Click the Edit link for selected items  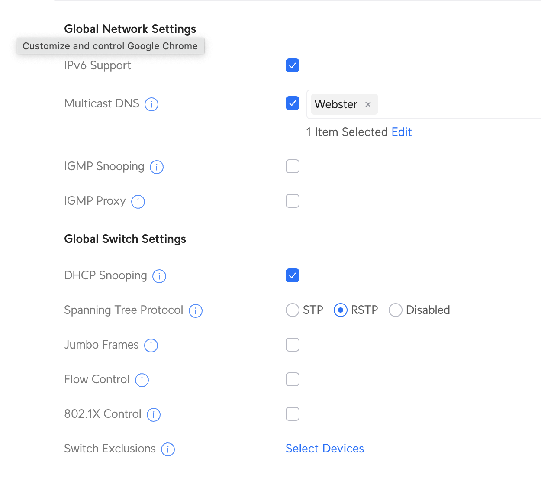(401, 132)
